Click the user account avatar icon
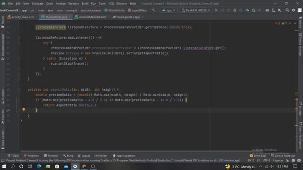303x170 pixels. tap(300, 10)
